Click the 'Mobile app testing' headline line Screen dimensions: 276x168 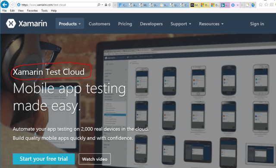coord(69,89)
